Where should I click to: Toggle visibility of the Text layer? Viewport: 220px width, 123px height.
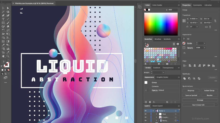pyautogui.click(x=146, y=114)
